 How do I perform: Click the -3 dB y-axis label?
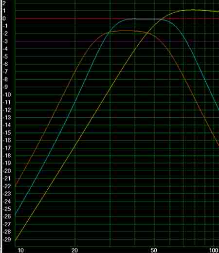point(5,41)
